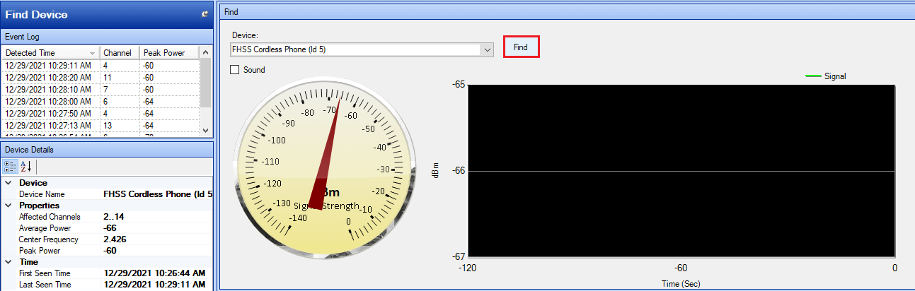Sort Device Details properties alphabetically

pos(25,167)
